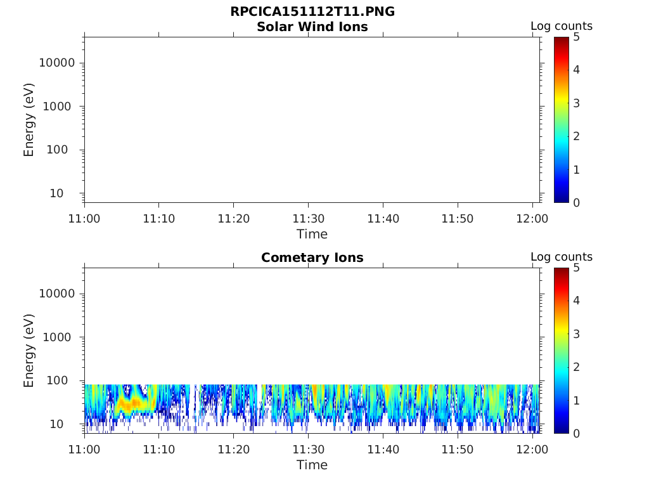Click the 12:00 tick label in the top panel
The image size is (649, 487).
[532, 219]
